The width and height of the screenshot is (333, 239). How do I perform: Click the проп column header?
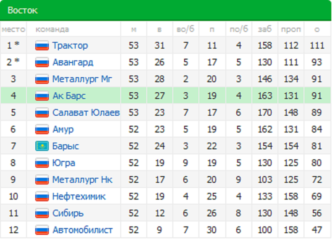[x=291, y=29]
